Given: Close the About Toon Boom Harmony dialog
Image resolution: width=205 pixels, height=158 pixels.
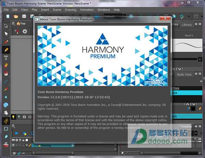Looking at the screenshot, I should tap(165, 18).
